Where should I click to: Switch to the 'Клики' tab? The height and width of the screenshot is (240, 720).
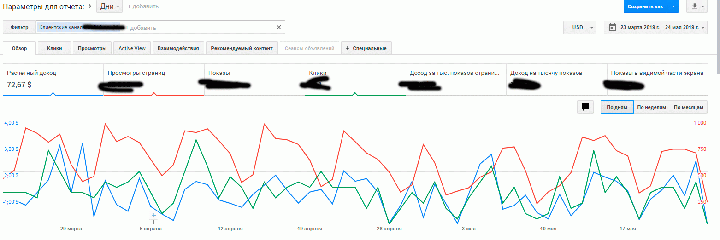tap(54, 48)
